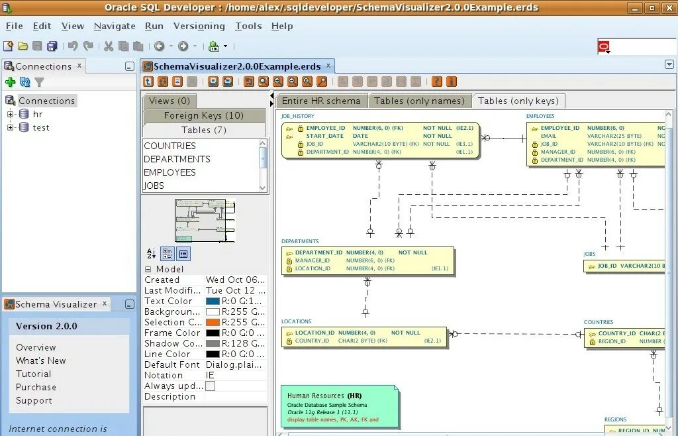The image size is (678, 436).
Task: Click the Cut scissors icon
Action: [109, 46]
